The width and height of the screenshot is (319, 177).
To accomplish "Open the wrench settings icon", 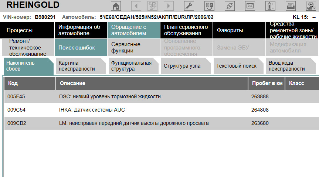I will click(x=189, y=6).
